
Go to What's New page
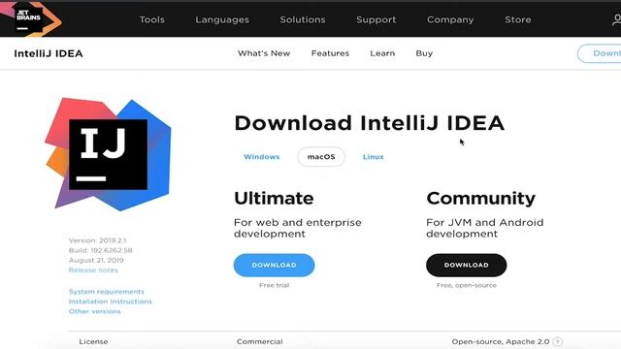coord(264,53)
